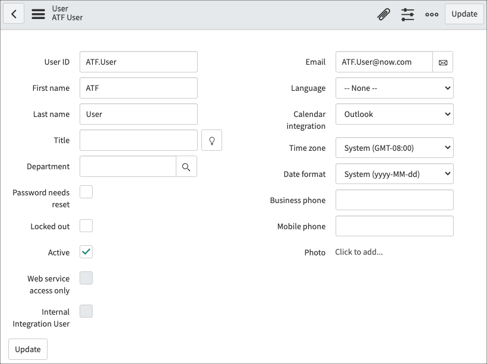Click the suggestion lightbulb beside Title

(211, 140)
